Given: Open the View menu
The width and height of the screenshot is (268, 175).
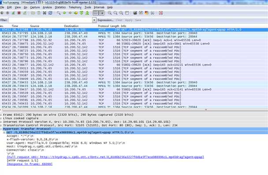Looking at the screenshot, I should point(18,7).
